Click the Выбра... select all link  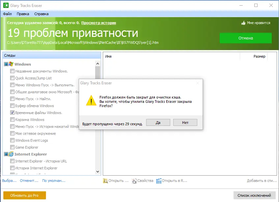(x=9, y=181)
